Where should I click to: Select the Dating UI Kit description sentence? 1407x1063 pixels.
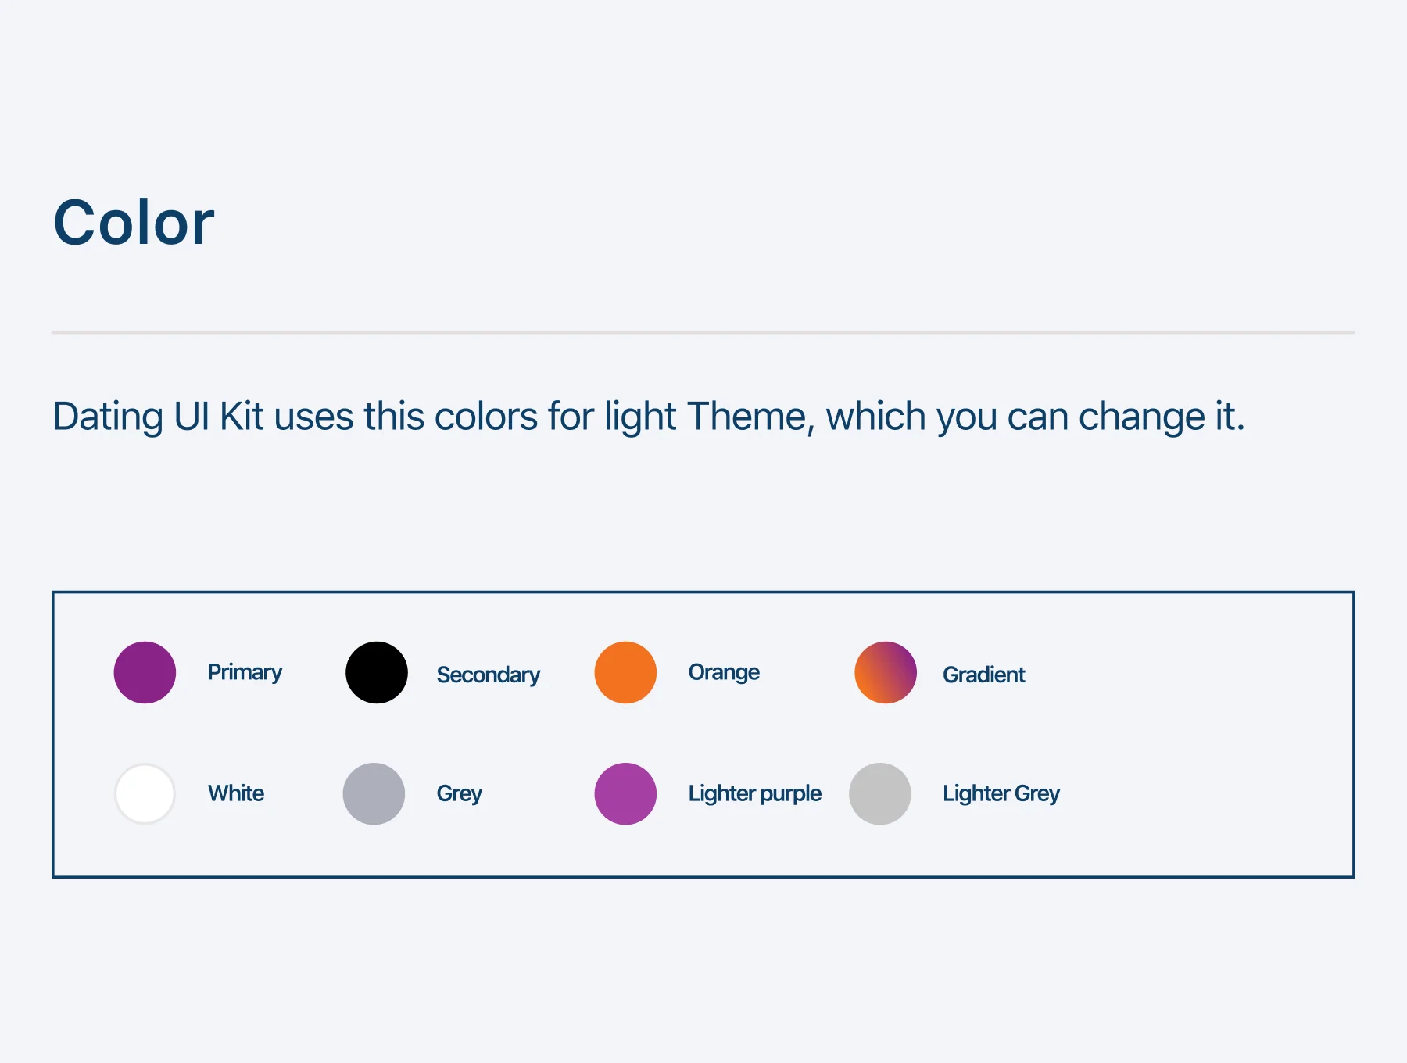pos(649,417)
